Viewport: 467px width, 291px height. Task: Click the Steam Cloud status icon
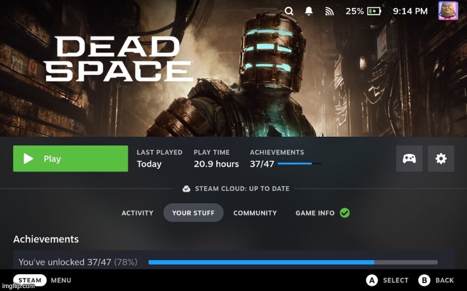[186, 189]
